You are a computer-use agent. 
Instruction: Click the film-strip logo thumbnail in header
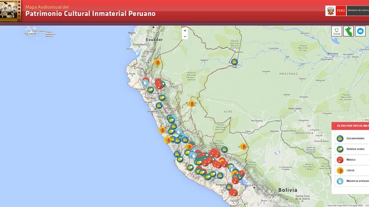click(10, 11)
